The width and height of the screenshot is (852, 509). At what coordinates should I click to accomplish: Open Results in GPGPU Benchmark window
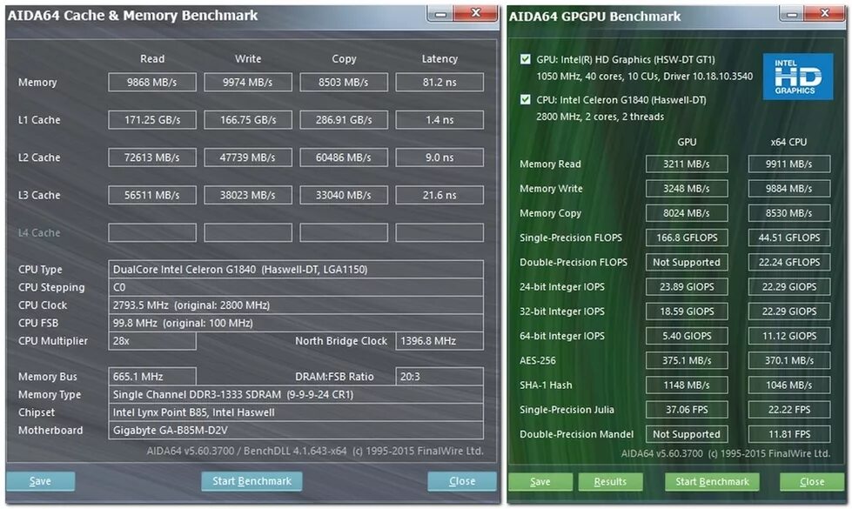tap(610, 482)
